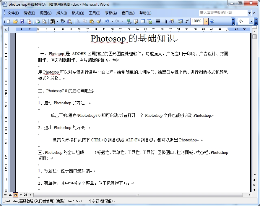
Task: Undo the last action
Action: tap(107, 21)
